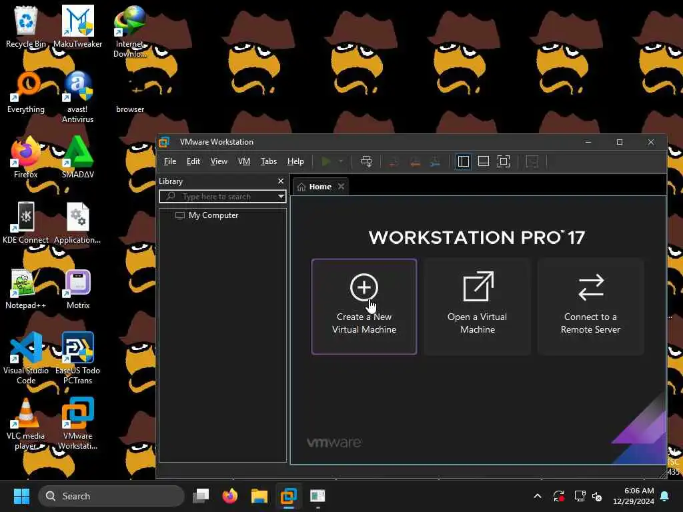Image resolution: width=683 pixels, height=512 pixels.
Task: Open the File menu
Action: pyautogui.click(x=170, y=161)
